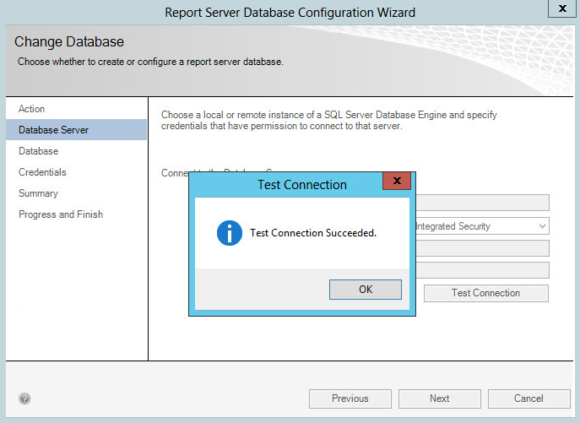Click the blue information icon
Screen dimensions: 580x423
point(230,233)
